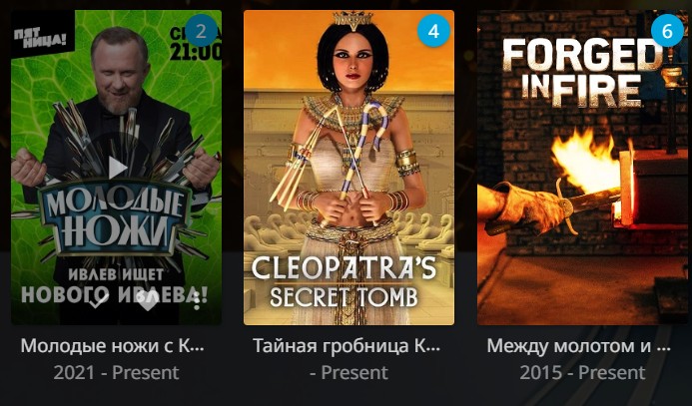Open three-dot menu on Молодые ножи poster
Screen dimensions: 692x406
[197, 301]
